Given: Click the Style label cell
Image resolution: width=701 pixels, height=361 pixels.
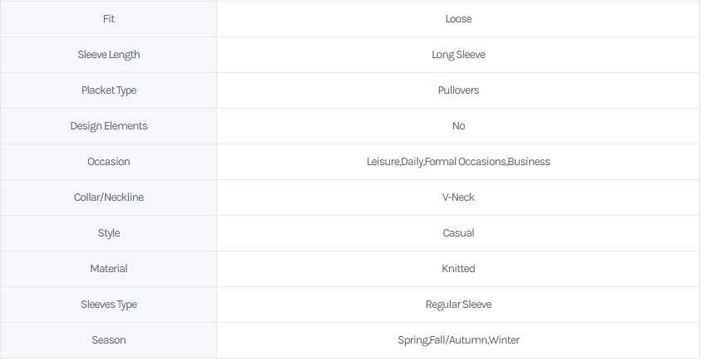Looking at the screenshot, I should (109, 233).
